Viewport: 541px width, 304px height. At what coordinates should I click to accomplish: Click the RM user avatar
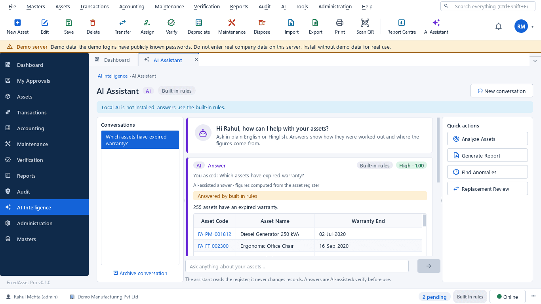[521, 27]
